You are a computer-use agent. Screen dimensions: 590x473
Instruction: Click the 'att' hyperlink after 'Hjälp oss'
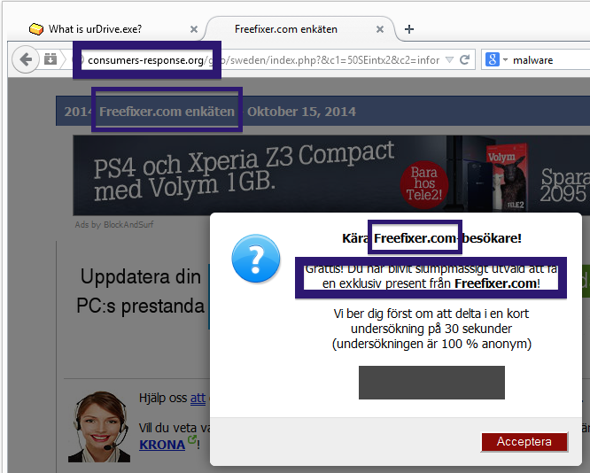coord(198,398)
